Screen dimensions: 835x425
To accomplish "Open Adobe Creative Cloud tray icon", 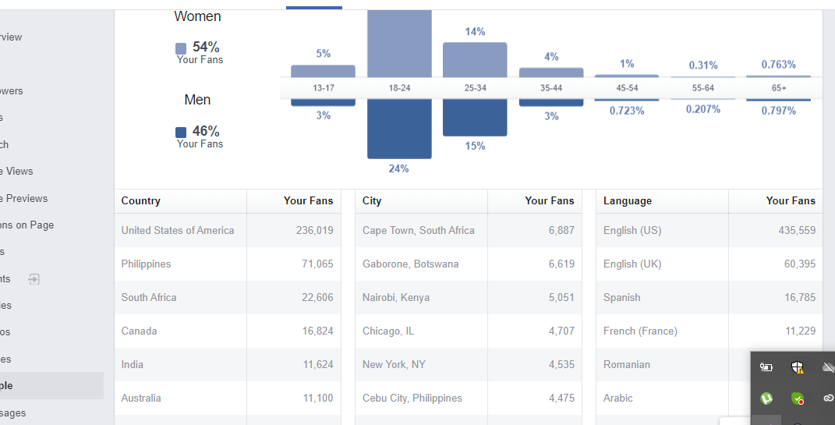I will click(829, 398).
